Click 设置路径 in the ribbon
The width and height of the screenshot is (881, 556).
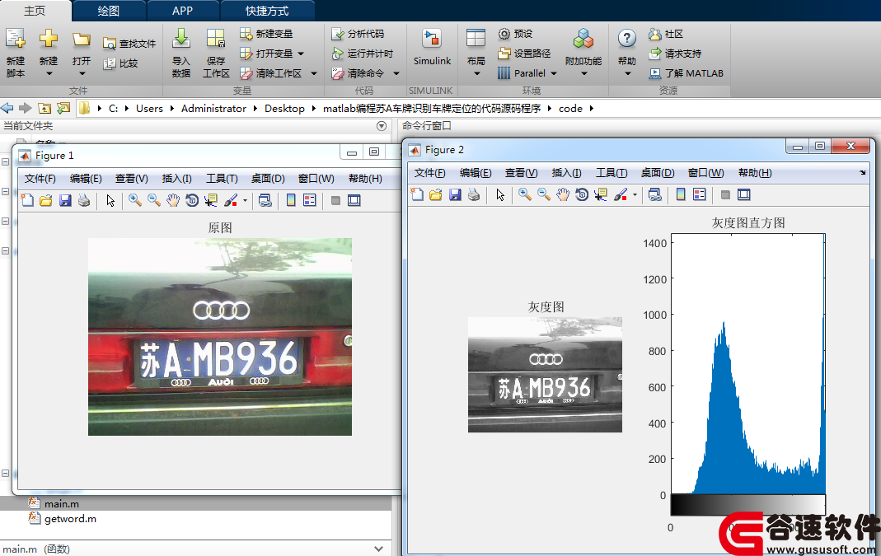point(524,54)
